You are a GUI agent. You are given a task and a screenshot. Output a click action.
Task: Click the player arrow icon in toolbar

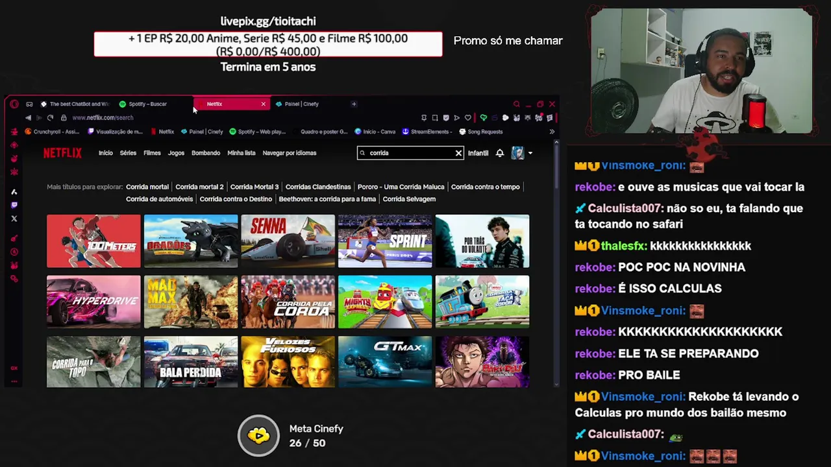point(456,117)
